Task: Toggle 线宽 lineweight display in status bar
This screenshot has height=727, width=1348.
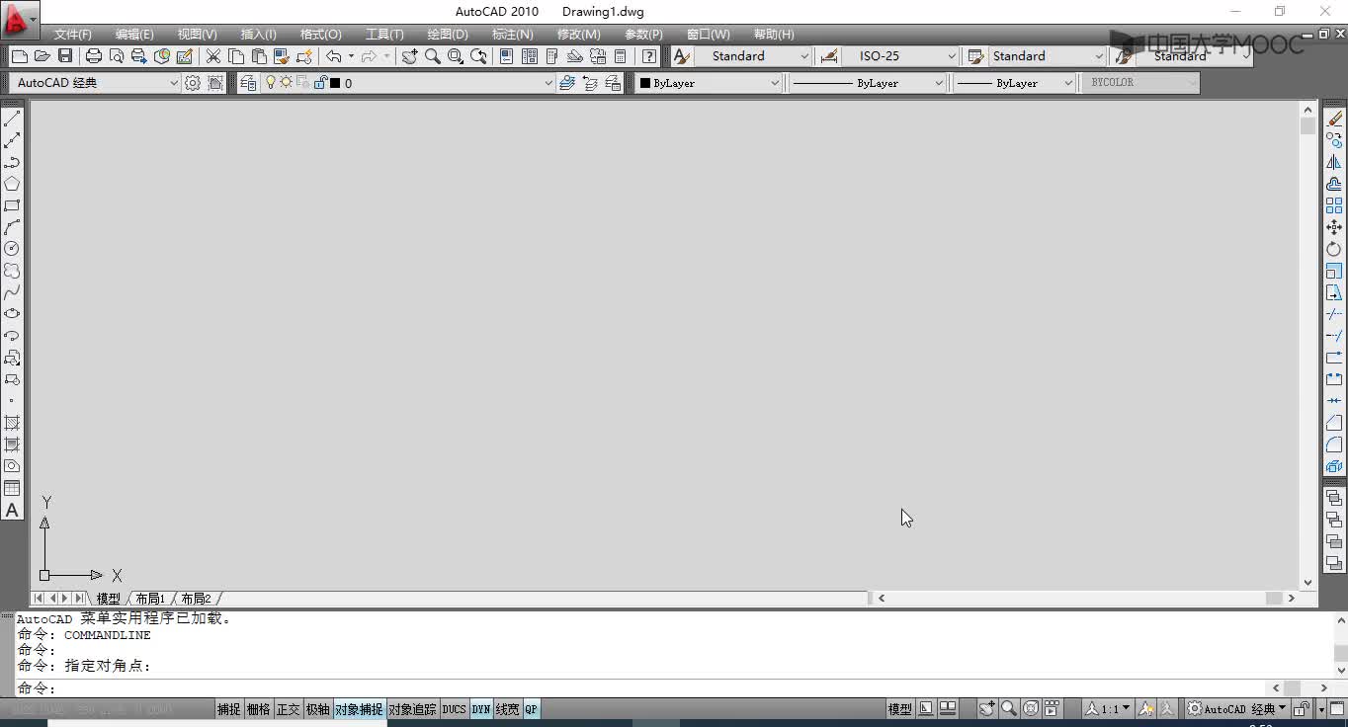Action: pyautogui.click(x=507, y=709)
